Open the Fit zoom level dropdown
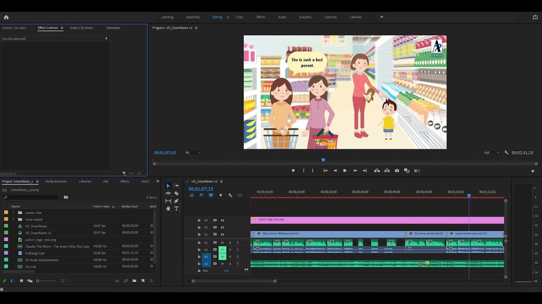 [x=193, y=152]
